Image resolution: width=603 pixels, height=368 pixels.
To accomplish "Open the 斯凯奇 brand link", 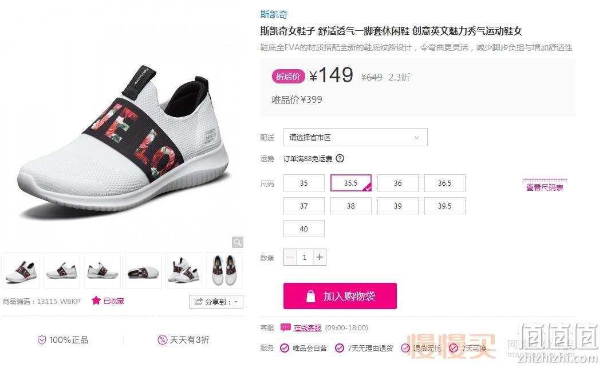I will point(274,15).
